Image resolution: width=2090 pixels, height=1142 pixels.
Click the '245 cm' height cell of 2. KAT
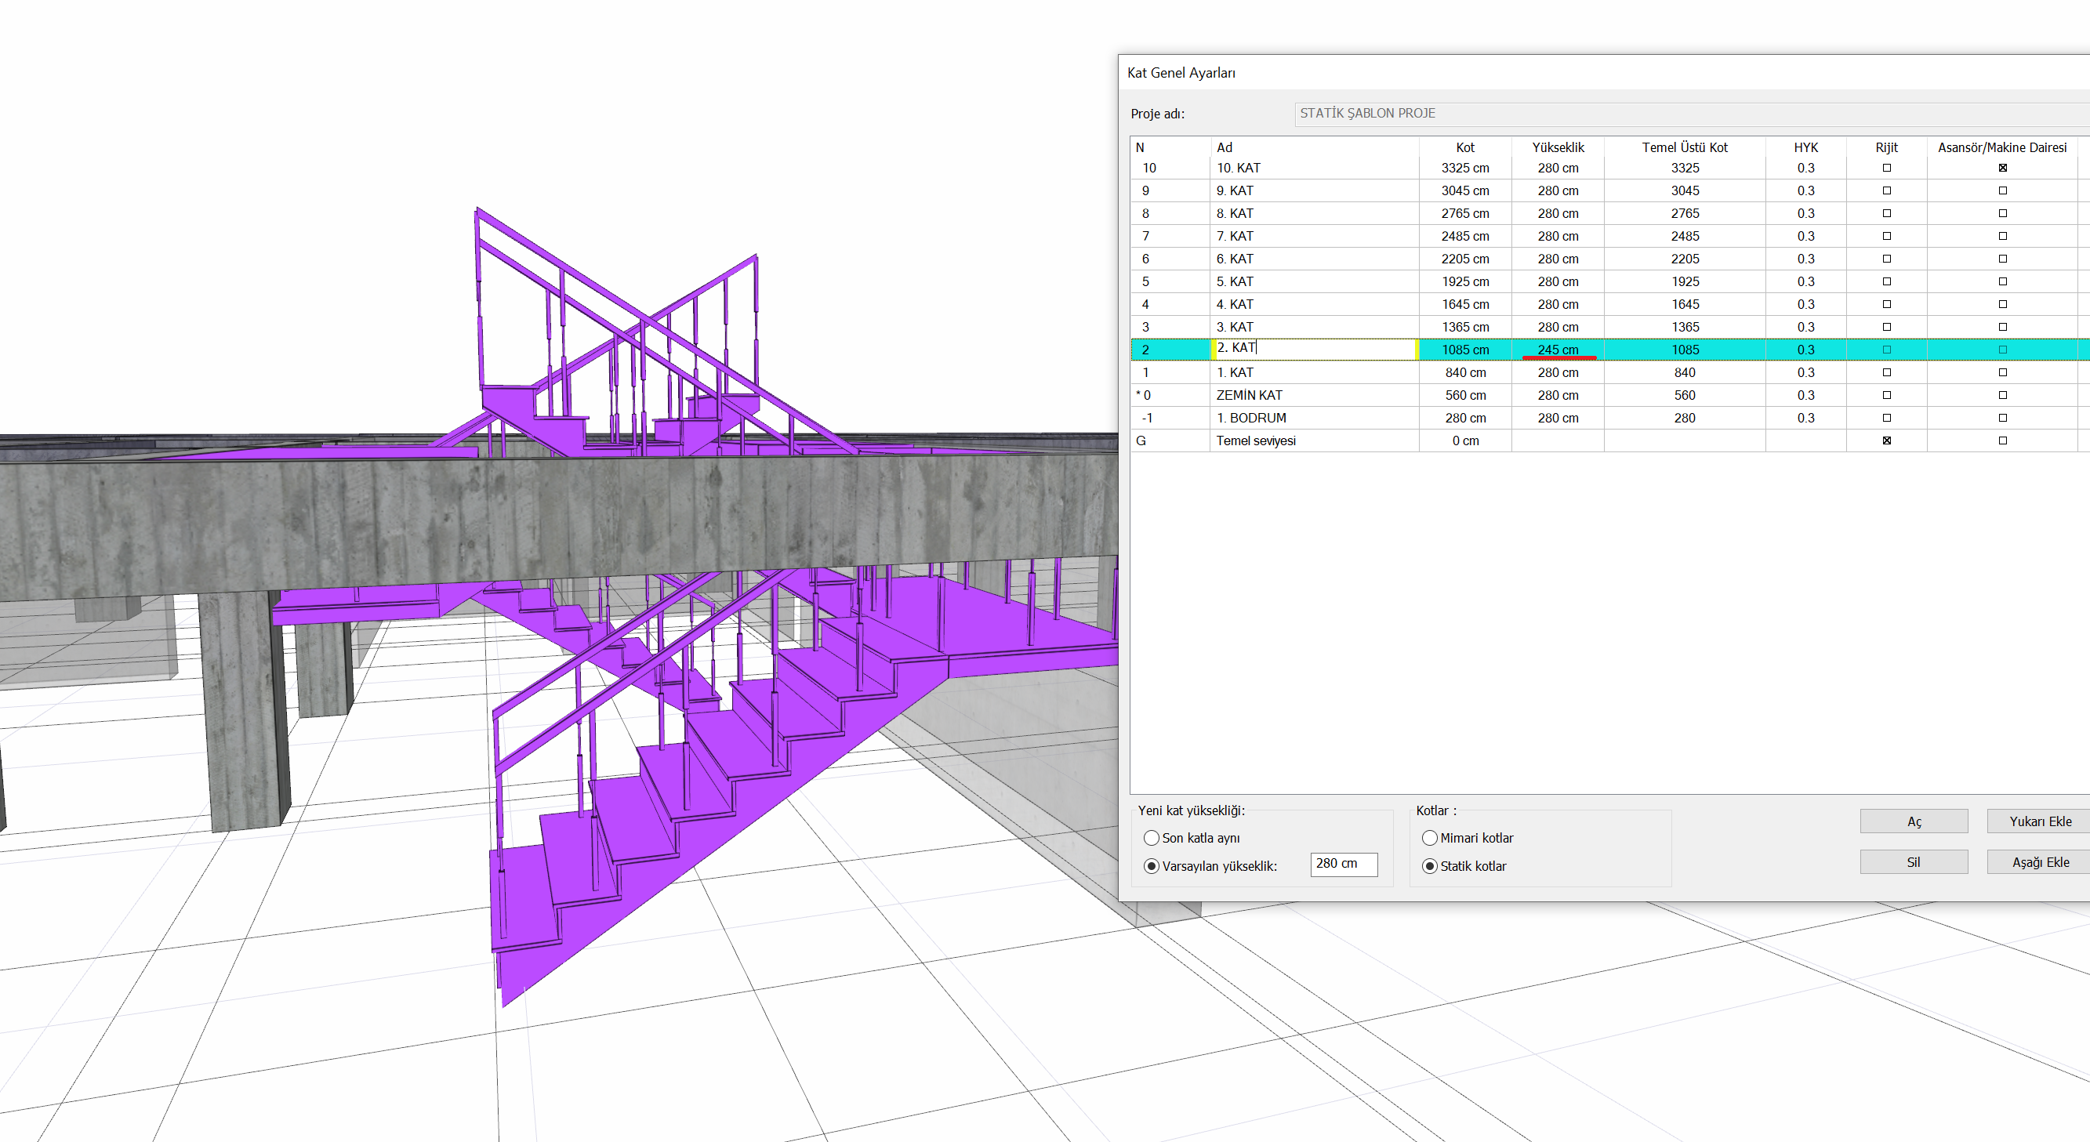coord(1558,350)
